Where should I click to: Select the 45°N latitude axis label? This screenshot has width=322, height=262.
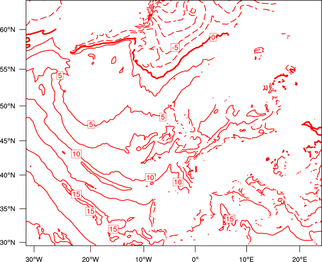click(x=8, y=141)
